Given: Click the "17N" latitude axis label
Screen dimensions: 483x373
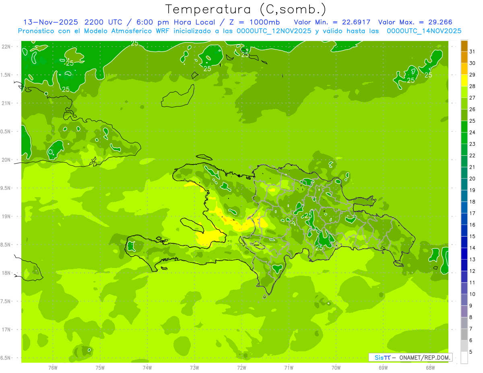Looking at the screenshot, I should [6, 330].
